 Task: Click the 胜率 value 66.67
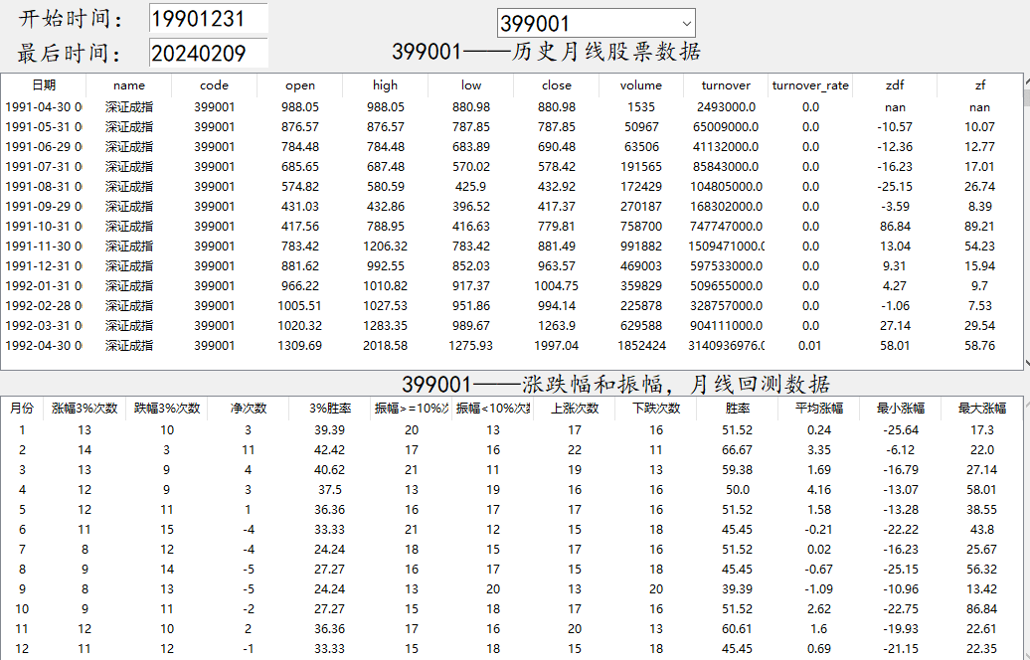(x=737, y=450)
